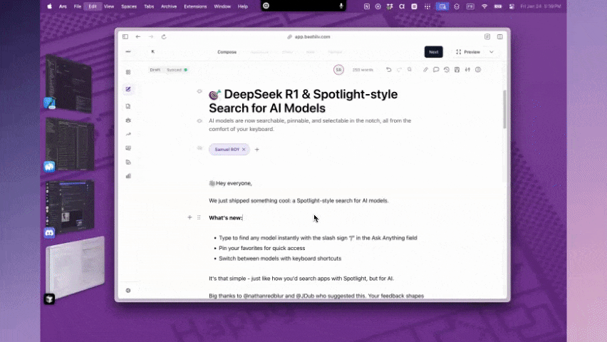Toggle the eye icon beside the subtitle

pos(199,121)
